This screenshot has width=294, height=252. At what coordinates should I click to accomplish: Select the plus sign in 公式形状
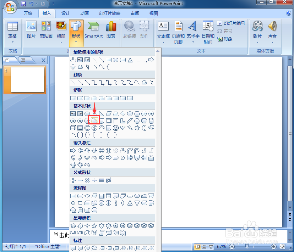[73, 180]
